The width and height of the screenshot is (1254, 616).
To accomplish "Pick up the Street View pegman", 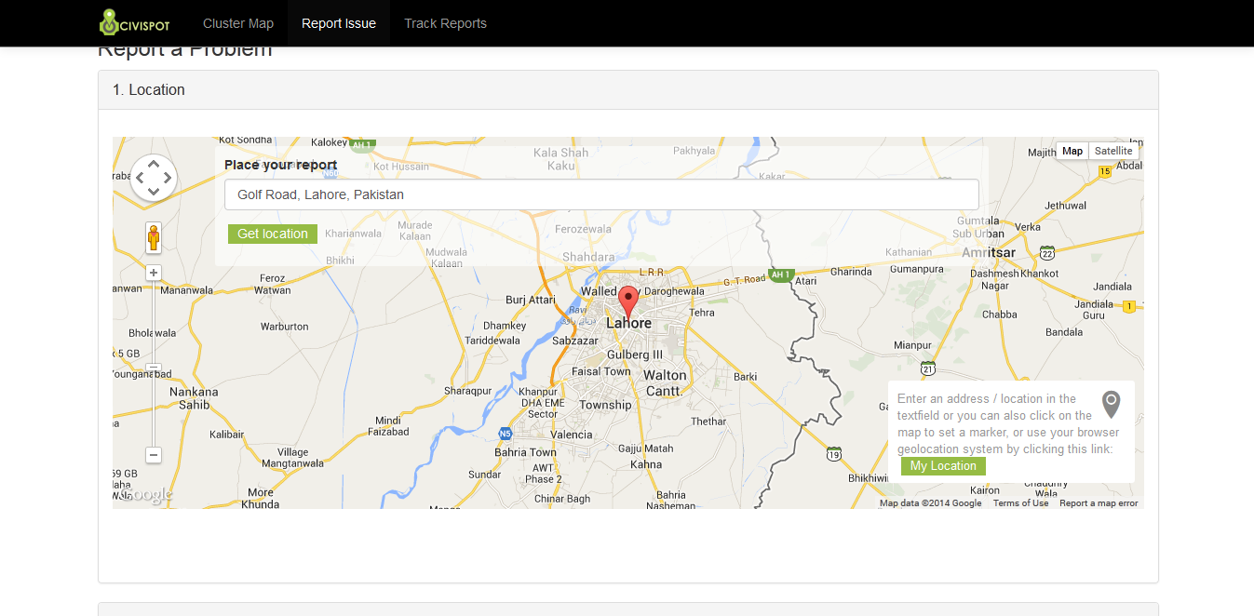I will click(x=154, y=237).
